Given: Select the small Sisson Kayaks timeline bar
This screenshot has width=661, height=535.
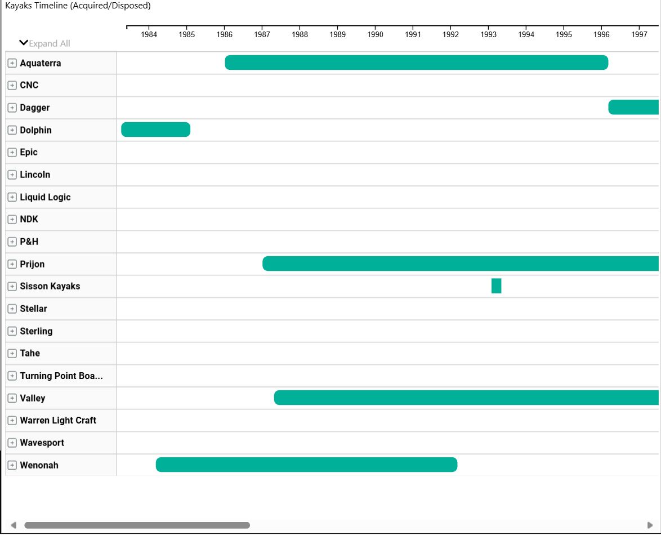Looking at the screenshot, I should pyautogui.click(x=496, y=286).
